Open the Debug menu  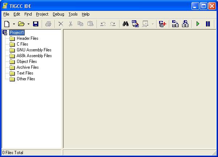[x=58, y=14]
